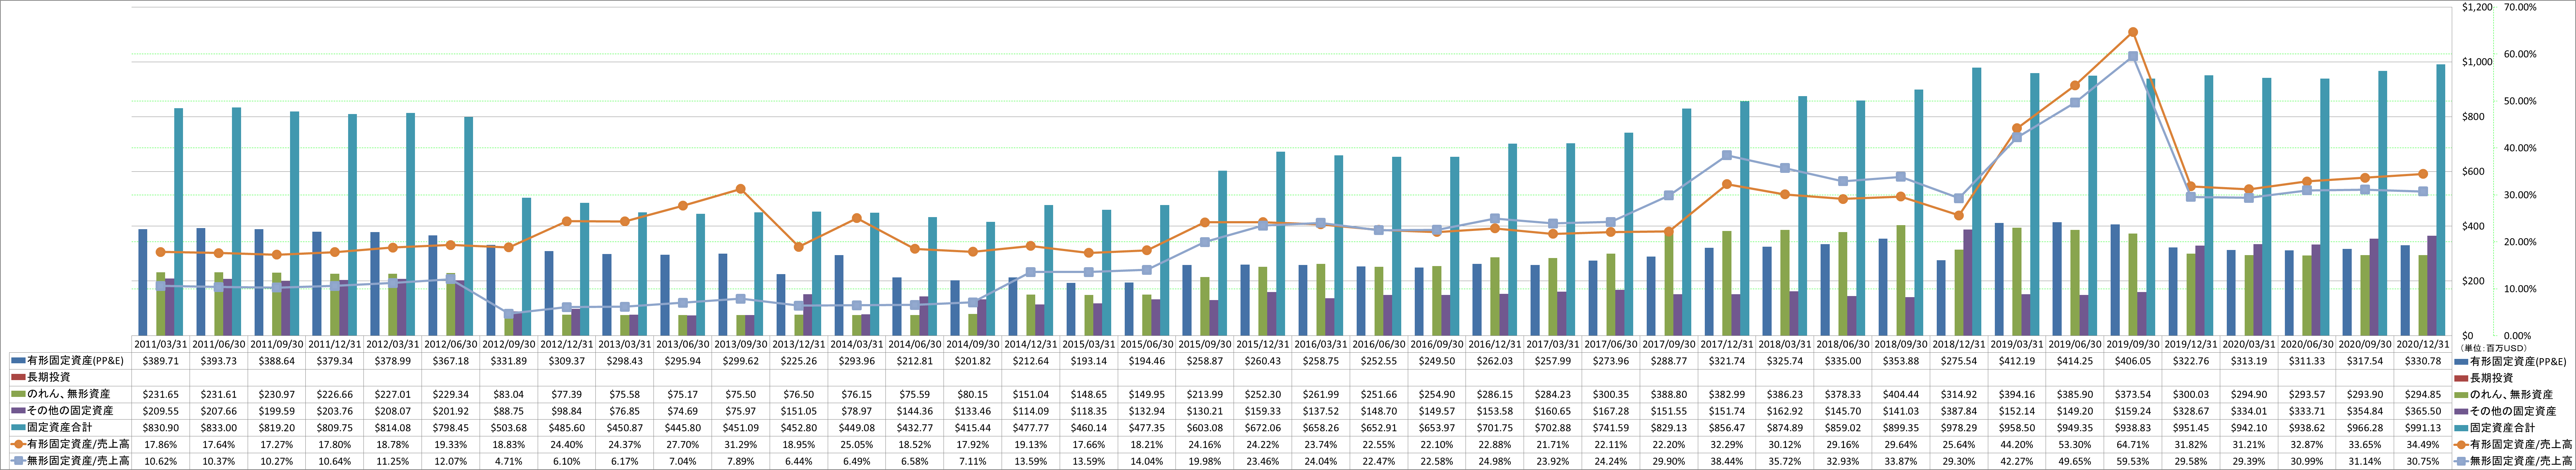Click the $404.44 goodwill cell
Screen dimensions: 2576x470
click(1901, 394)
